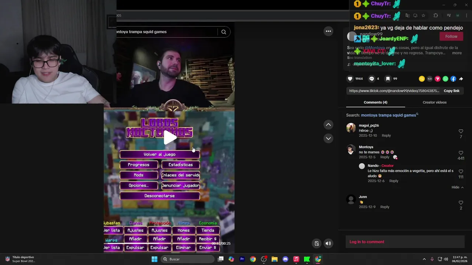Reply to Nando's creator reply
This screenshot has height=265, width=472.
(394, 181)
